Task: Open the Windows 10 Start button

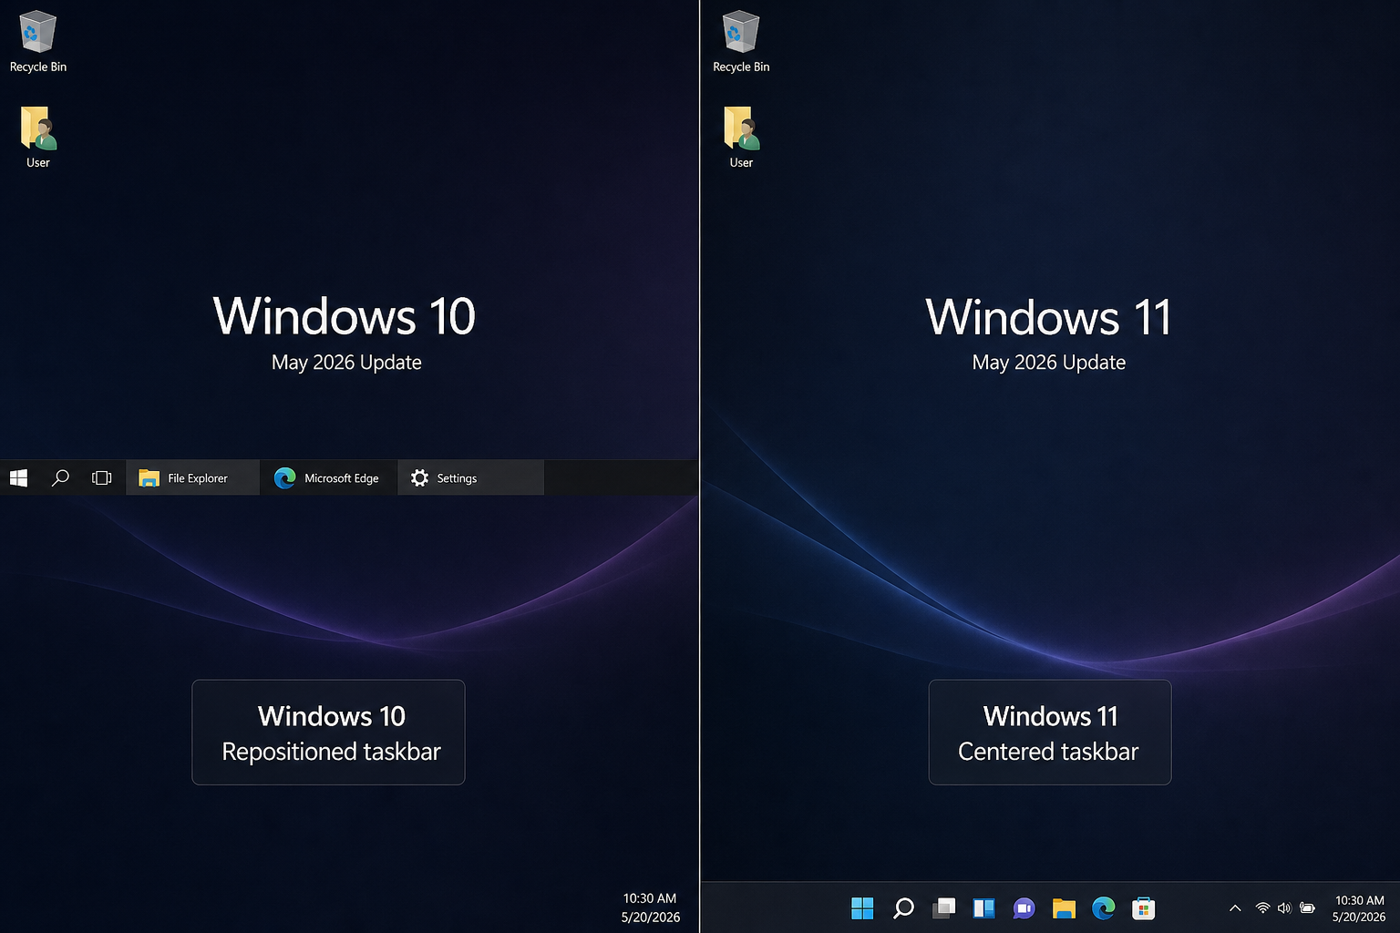Action: coord(18,477)
